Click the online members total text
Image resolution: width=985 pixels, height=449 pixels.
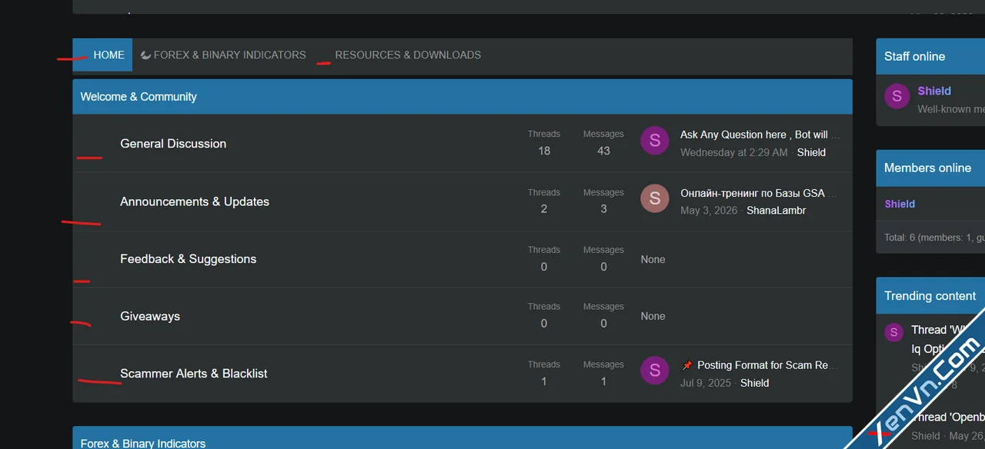point(934,238)
